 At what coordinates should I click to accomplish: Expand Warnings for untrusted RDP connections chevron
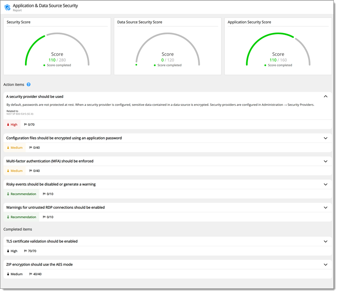pos(325,208)
